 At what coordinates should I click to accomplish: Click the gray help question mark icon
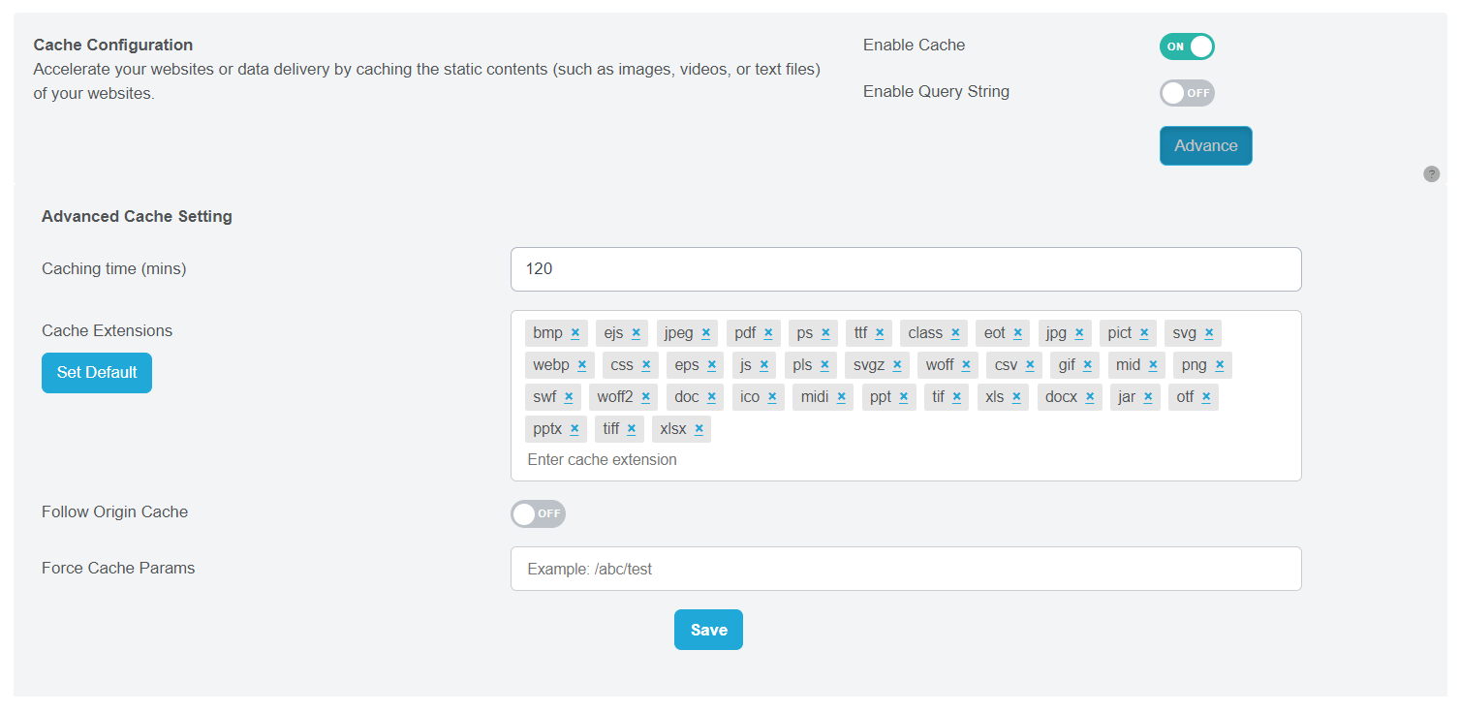pos(1431,174)
